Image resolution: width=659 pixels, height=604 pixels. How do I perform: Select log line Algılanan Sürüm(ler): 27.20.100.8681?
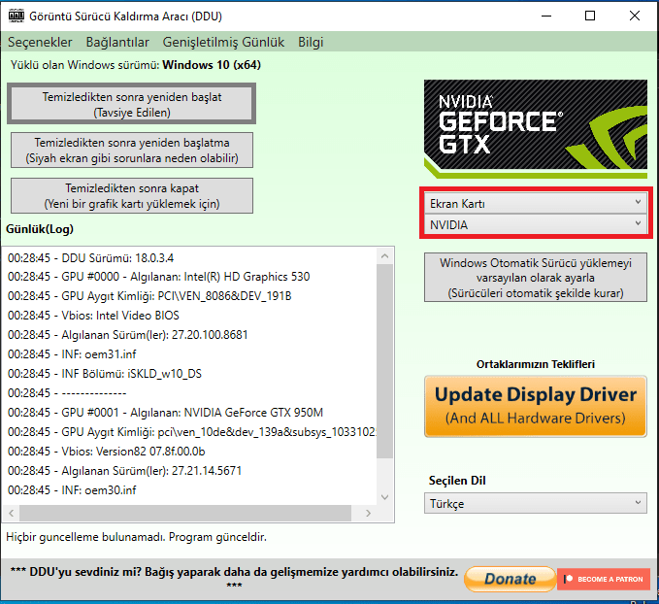point(128,335)
